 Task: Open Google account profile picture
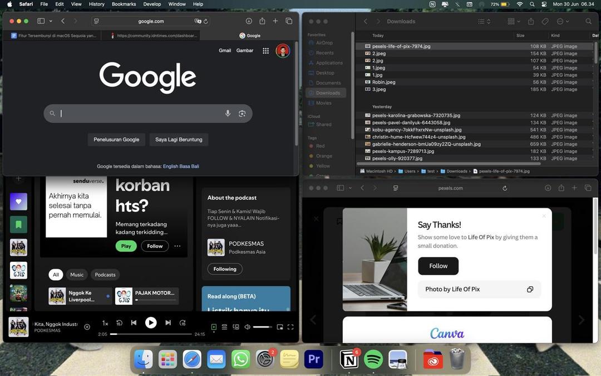click(283, 51)
